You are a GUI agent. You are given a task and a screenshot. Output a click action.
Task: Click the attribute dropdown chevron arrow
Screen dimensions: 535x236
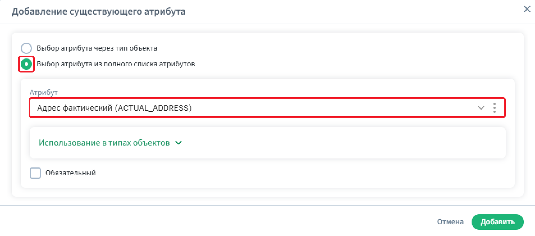click(x=481, y=108)
